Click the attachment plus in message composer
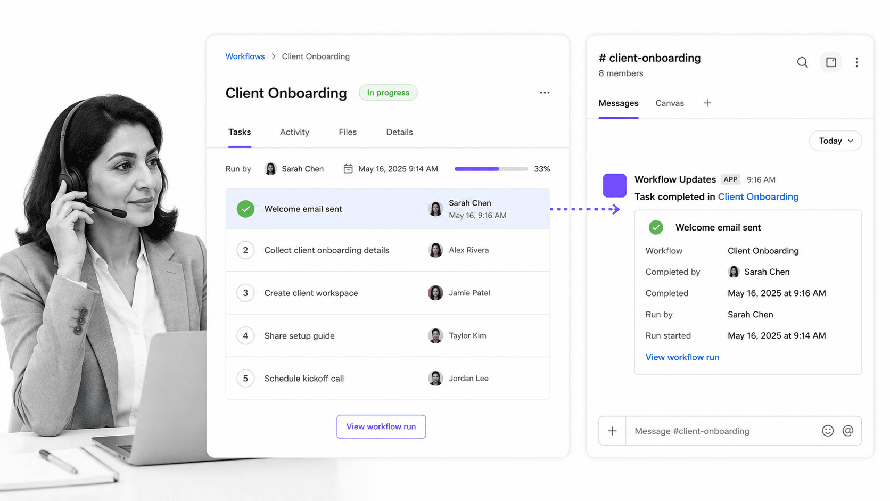Viewport: 890px width, 501px height. click(x=612, y=431)
